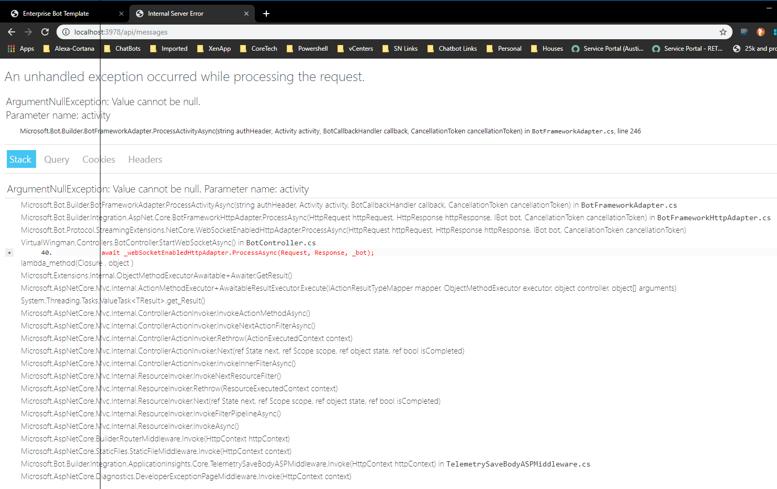
Task: Expand the code context for line 40
Action: (9, 253)
